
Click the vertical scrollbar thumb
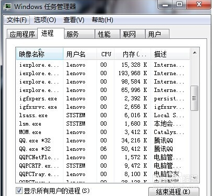click(x=194, y=98)
